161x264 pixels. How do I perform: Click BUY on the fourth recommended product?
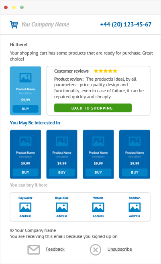[x=135, y=173]
